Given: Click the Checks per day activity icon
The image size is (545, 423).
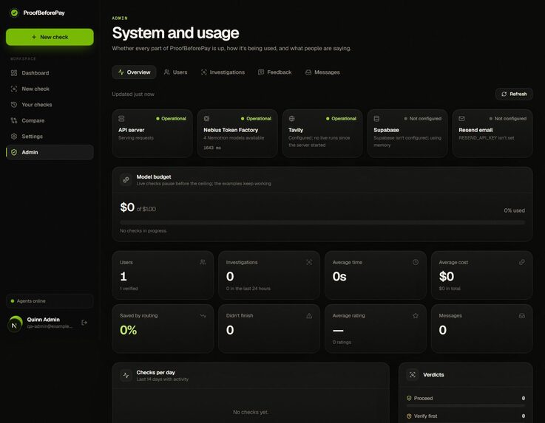Looking at the screenshot, I should click(126, 376).
